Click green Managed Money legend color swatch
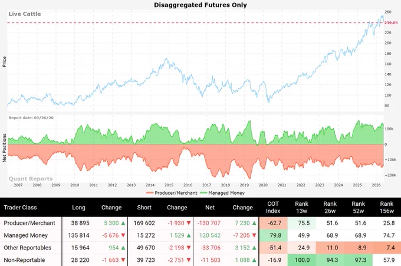401x266 pixels. tap(203, 193)
